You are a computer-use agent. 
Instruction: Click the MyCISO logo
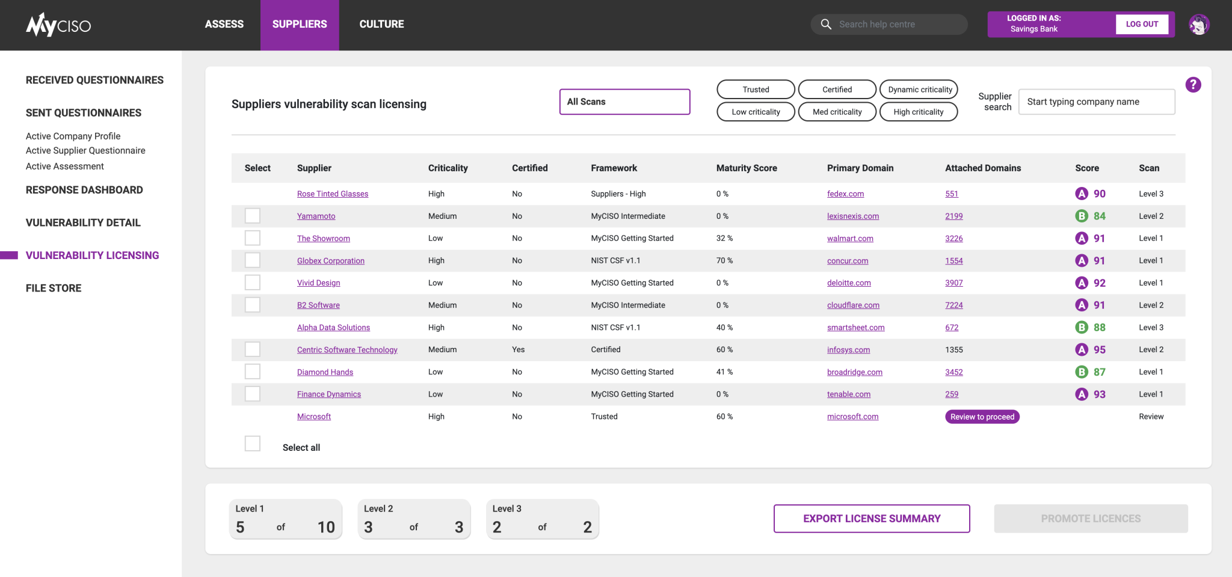(x=58, y=25)
